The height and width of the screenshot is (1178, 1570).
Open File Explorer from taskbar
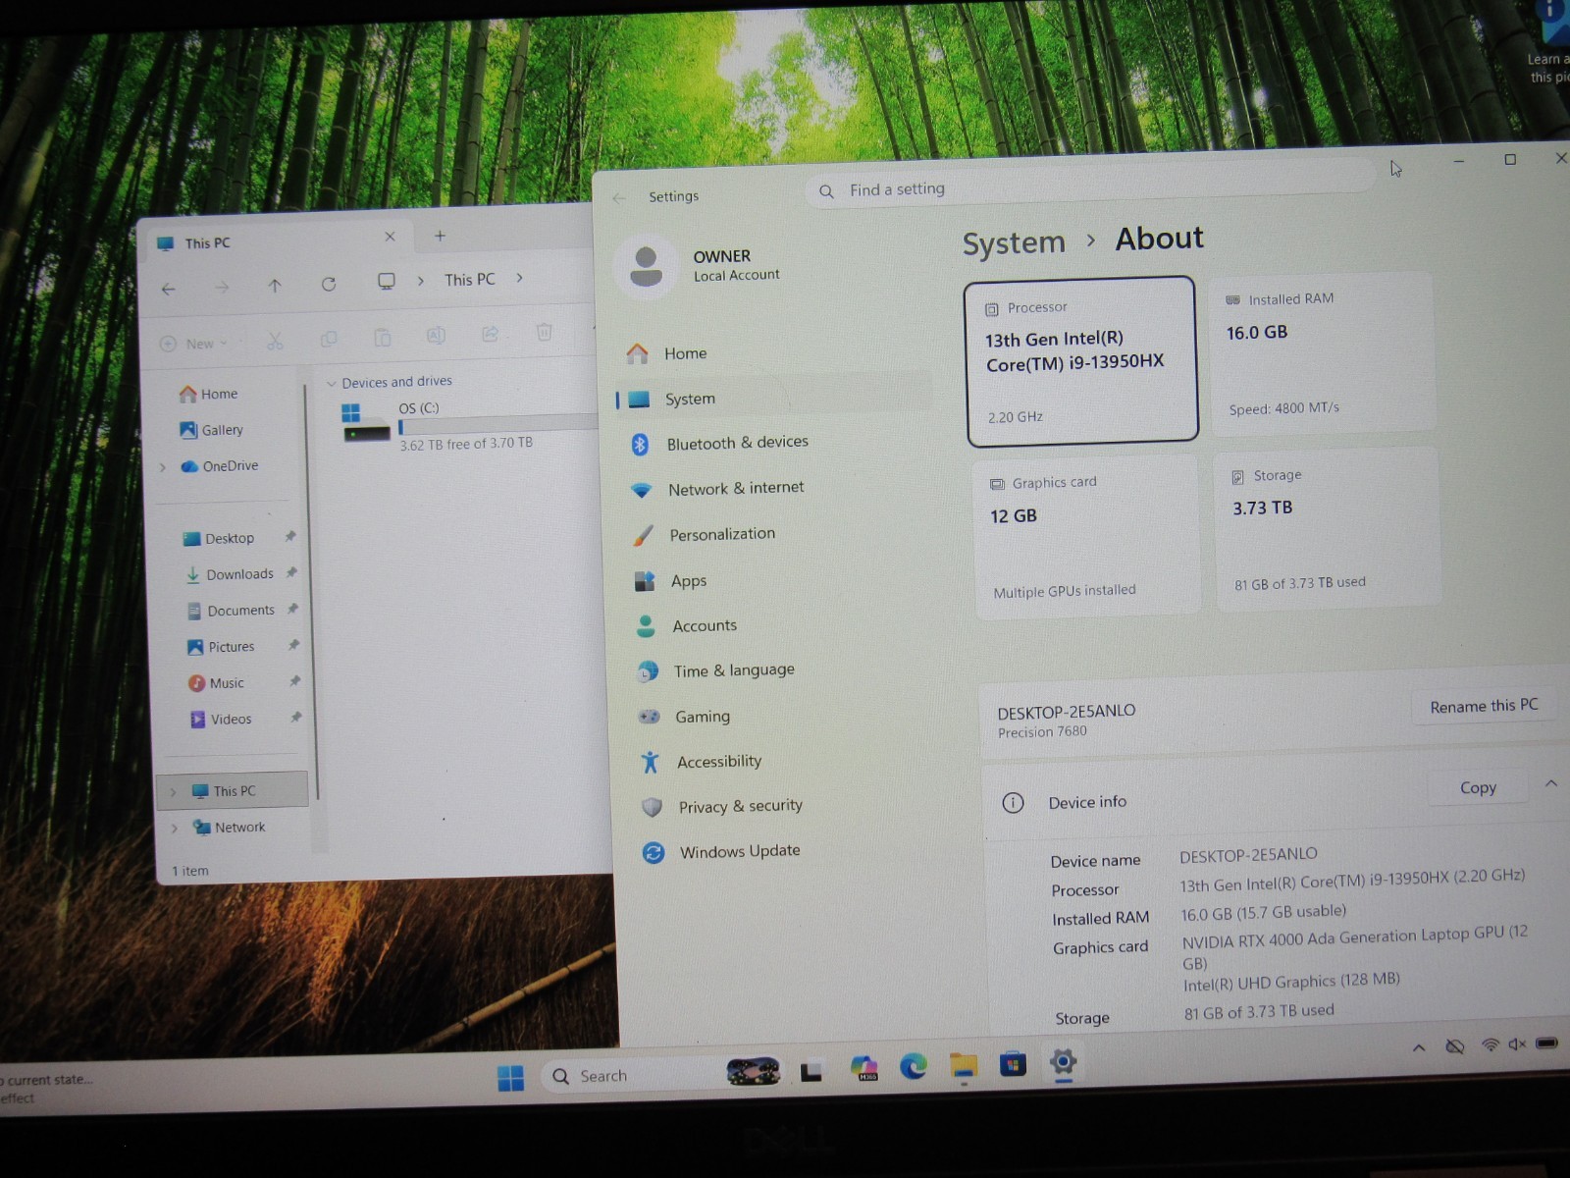[964, 1065]
